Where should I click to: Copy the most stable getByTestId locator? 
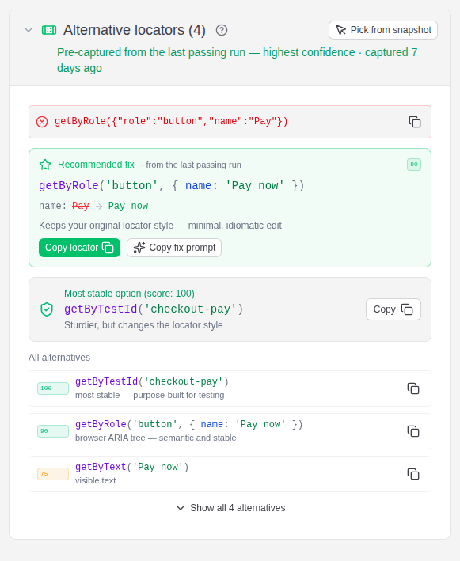click(x=393, y=309)
